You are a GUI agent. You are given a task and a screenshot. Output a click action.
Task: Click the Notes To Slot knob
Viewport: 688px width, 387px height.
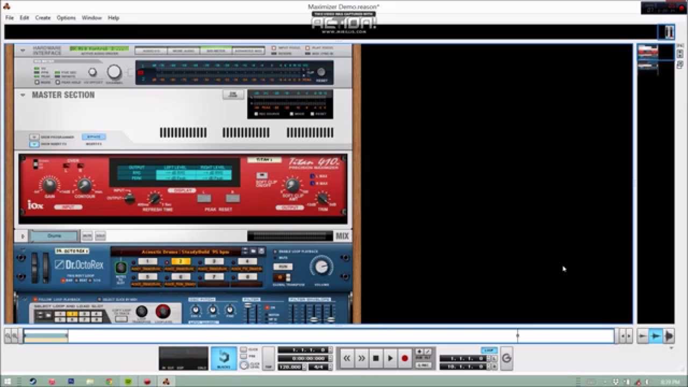[121, 267]
